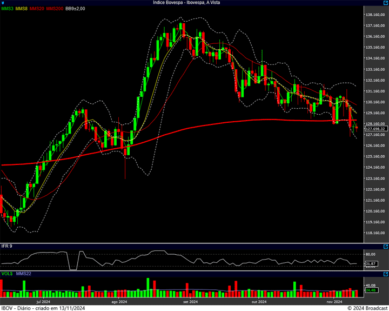Select the yellow MMS8 indicator label

tap(22, 9)
